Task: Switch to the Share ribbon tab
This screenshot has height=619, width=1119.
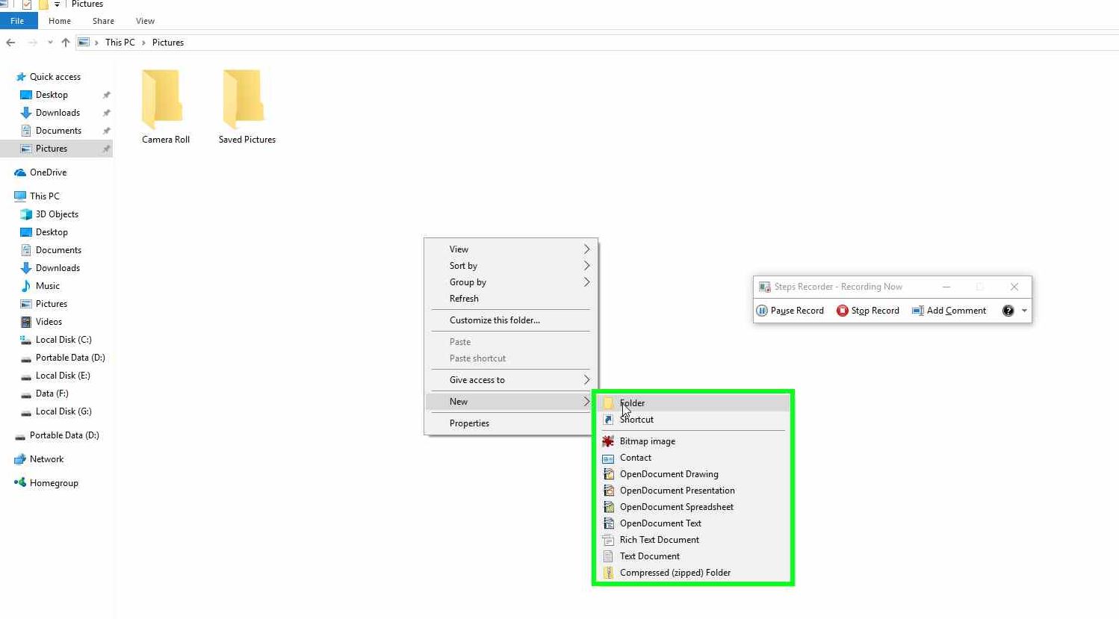Action: point(103,21)
